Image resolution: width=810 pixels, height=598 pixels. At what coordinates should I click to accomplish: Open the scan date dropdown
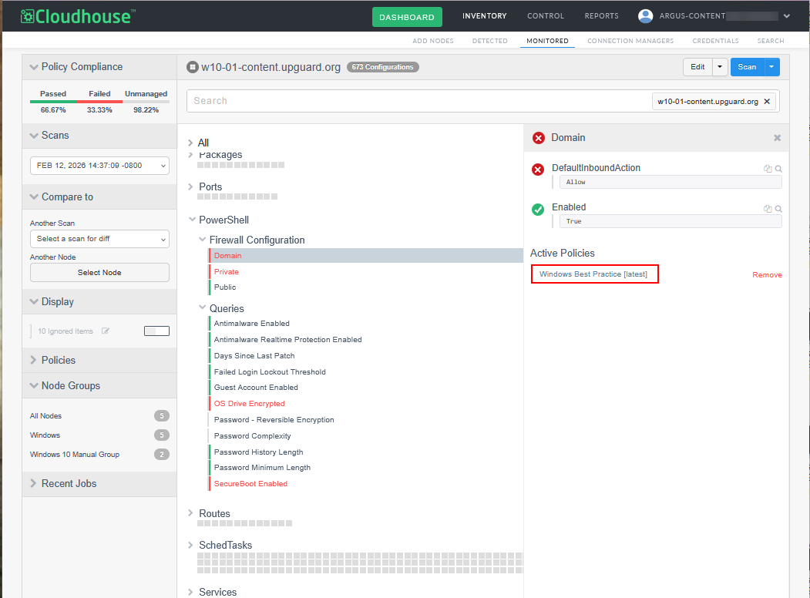tap(99, 166)
